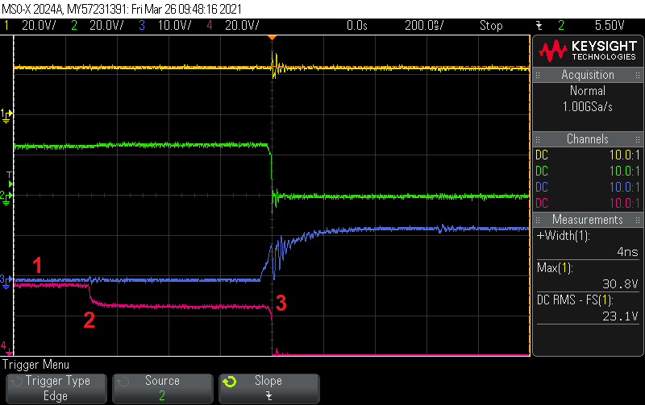Click channel 3 scale 10.0V/

174,26
